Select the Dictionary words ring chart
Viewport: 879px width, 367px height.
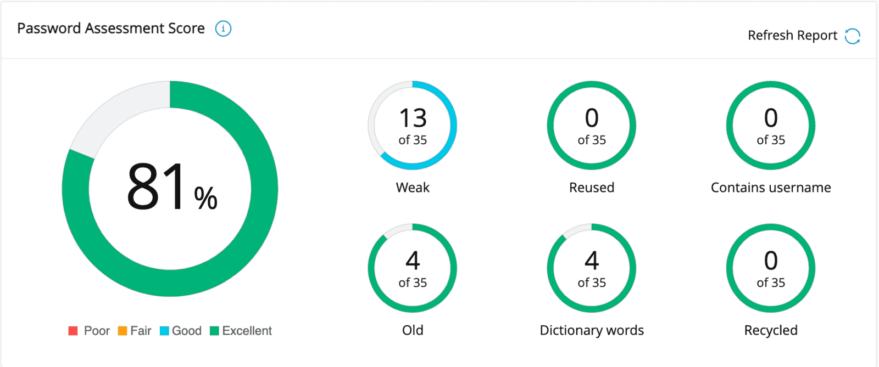coord(592,268)
